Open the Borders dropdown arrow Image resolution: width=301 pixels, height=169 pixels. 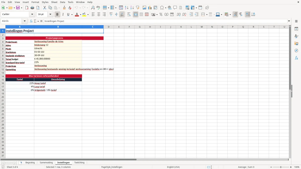coord(207,15)
